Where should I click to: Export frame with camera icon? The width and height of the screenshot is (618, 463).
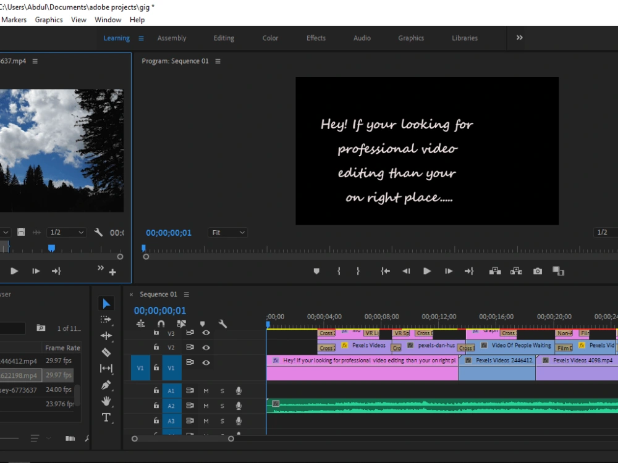tap(538, 271)
